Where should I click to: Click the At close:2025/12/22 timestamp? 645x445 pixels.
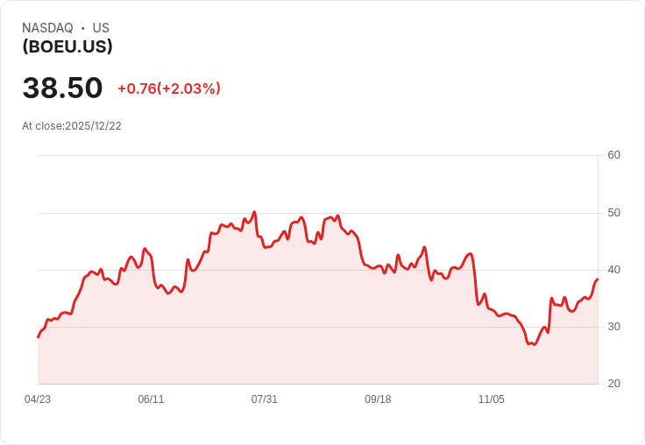(72, 126)
